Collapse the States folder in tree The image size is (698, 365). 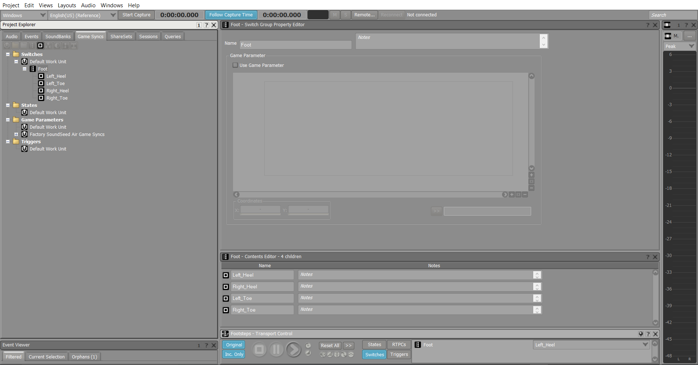8,105
